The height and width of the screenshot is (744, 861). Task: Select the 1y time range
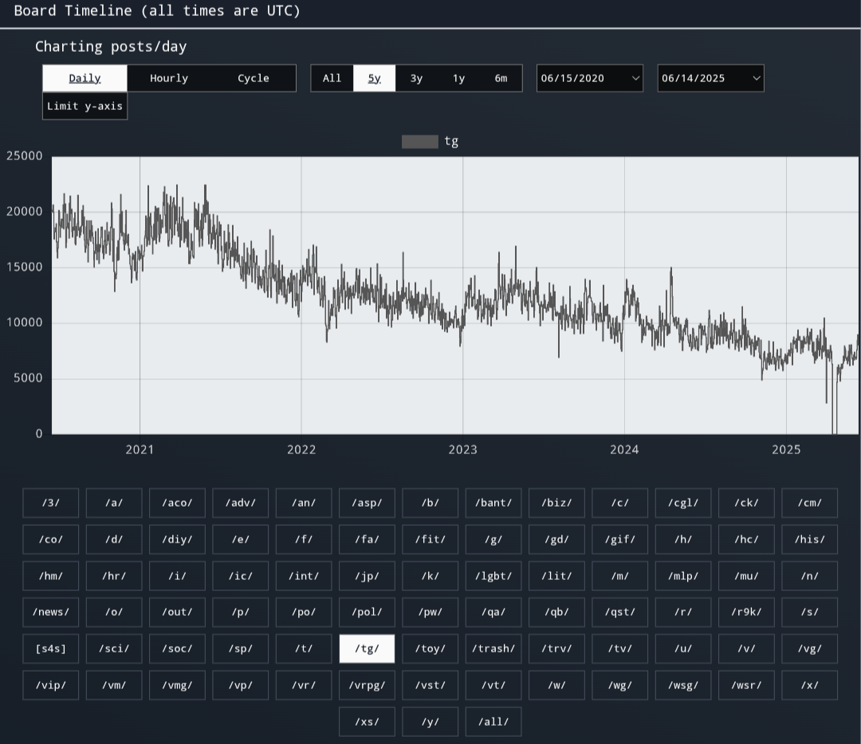click(458, 78)
